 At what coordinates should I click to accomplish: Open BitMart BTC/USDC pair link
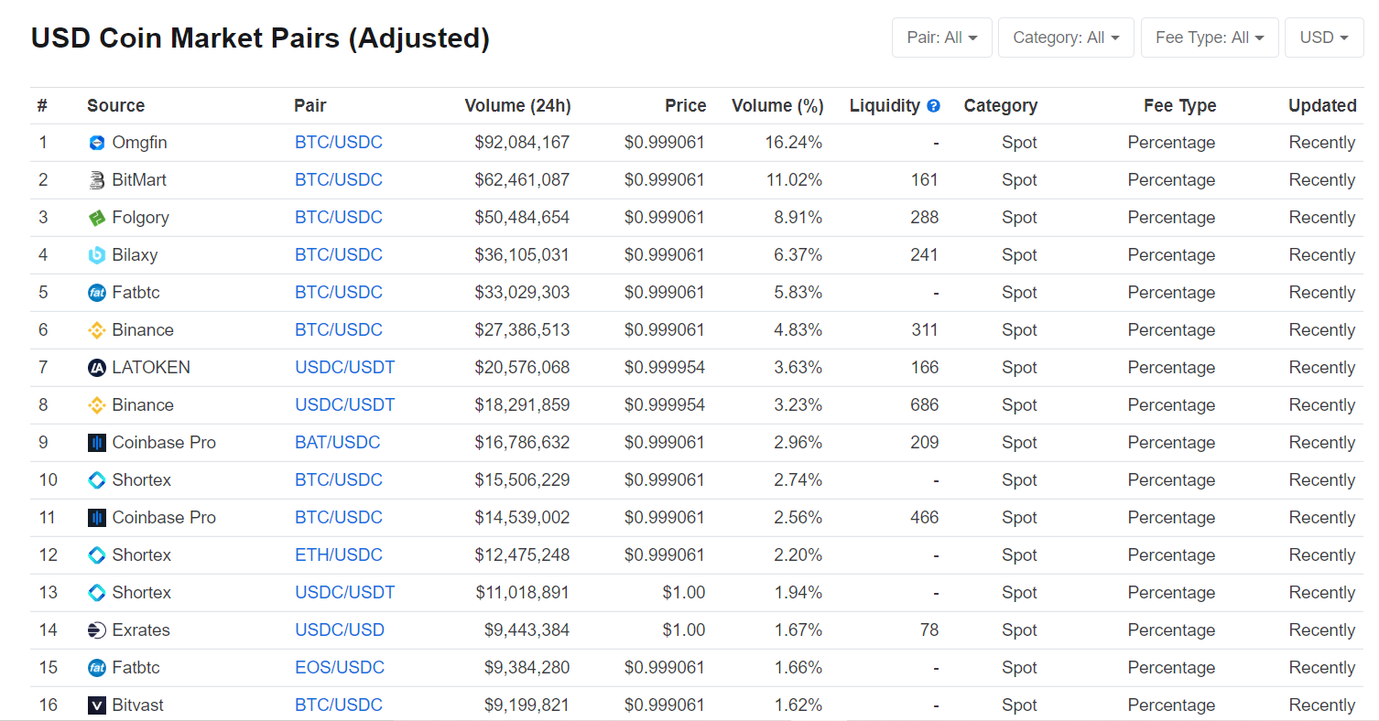click(339, 180)
